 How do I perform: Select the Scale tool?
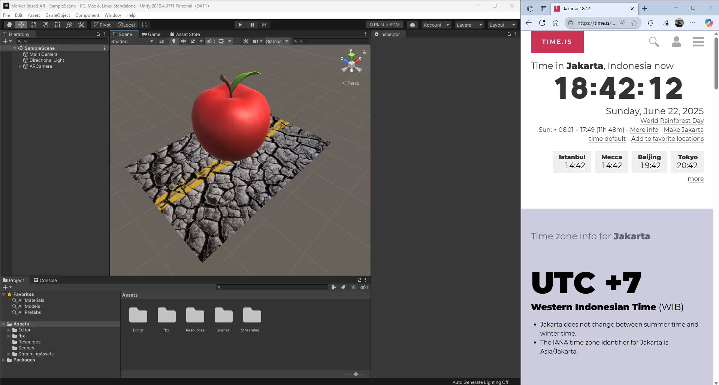[x=45, y=25]
